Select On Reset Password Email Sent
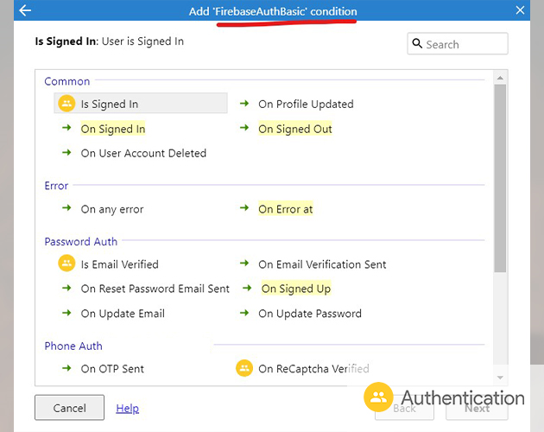 coord(155,289)
